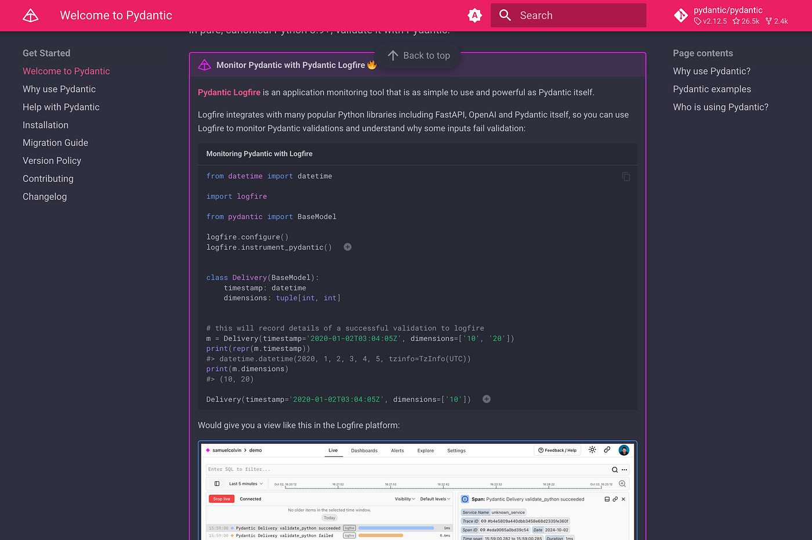This screenshot has height=540, width=812.
Task: Open Why use Pydantic in the sidebar
Action: pos(59,89)
